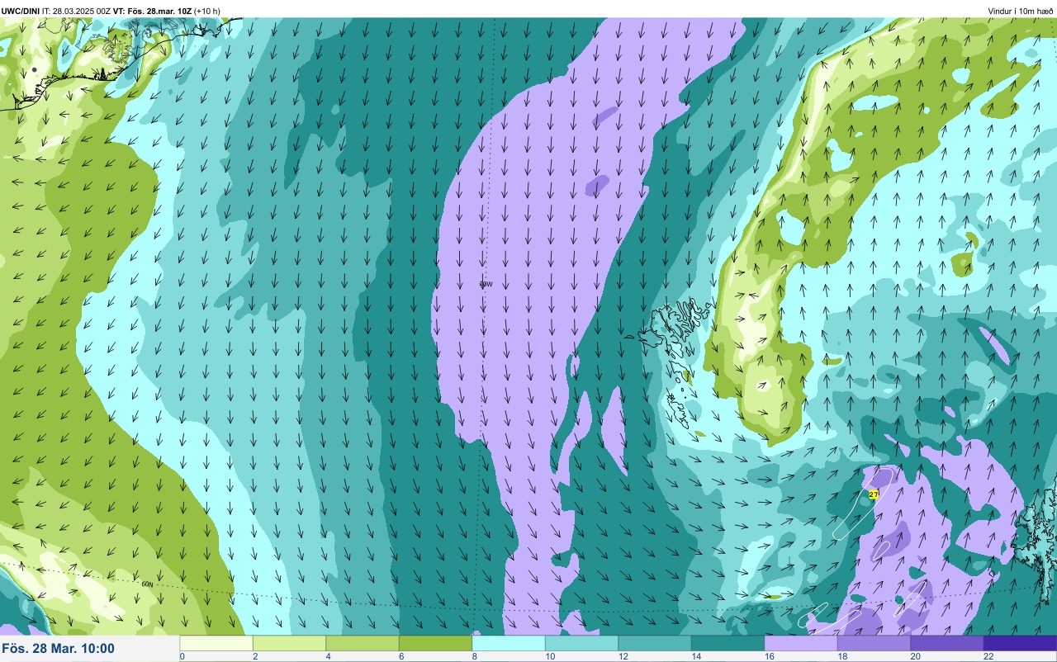Click the 2–4 m/s light green legend swatch
This screenshot has width=1057, height=662.
[x=289, y=643]
